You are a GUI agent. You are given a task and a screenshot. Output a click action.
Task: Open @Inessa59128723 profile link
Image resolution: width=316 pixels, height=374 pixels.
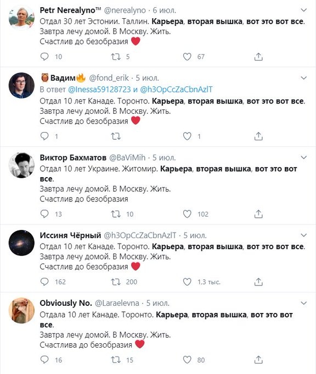[99, 90]
